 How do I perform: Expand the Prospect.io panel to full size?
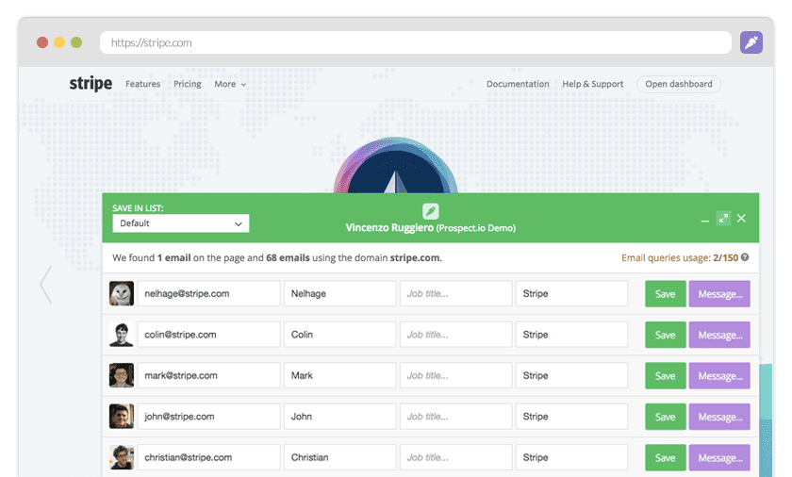pos(723,219)
